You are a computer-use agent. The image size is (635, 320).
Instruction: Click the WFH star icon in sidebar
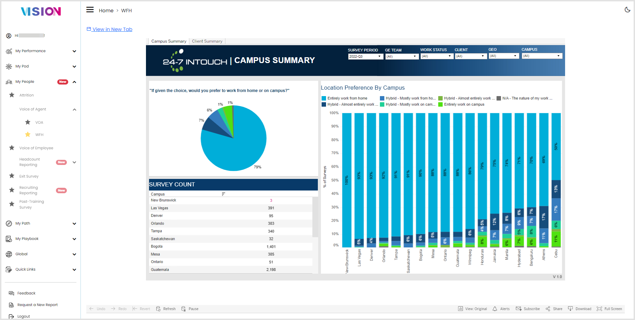click(28, 135)
